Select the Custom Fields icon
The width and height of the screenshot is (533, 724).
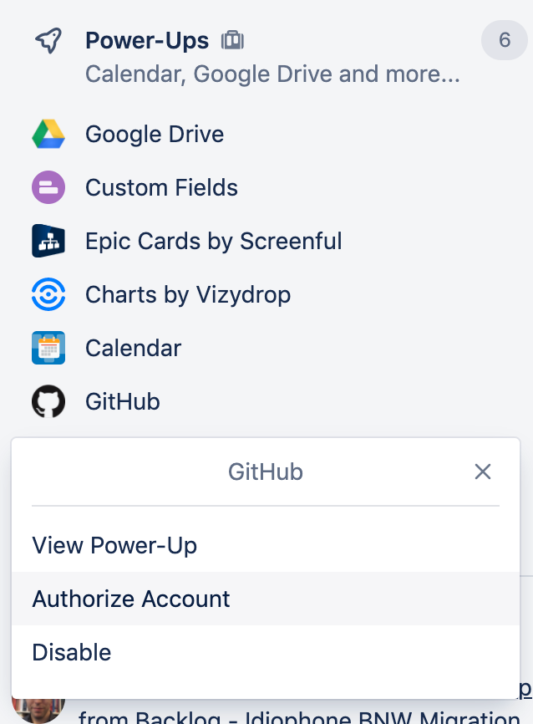[48, 187]
